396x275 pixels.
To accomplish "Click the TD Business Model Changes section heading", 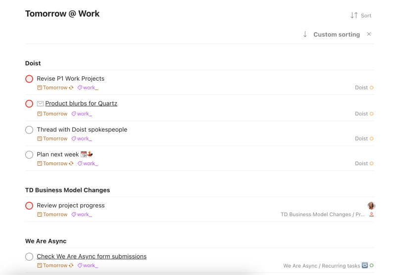I will tap(67, 190).
